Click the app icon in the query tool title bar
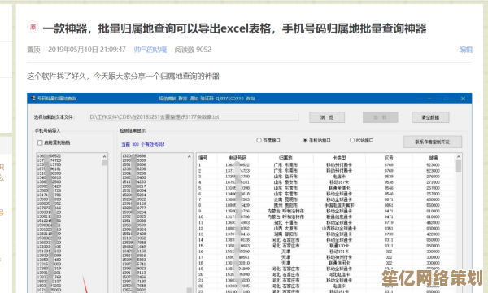488x293 pixels. click(33, 98)
